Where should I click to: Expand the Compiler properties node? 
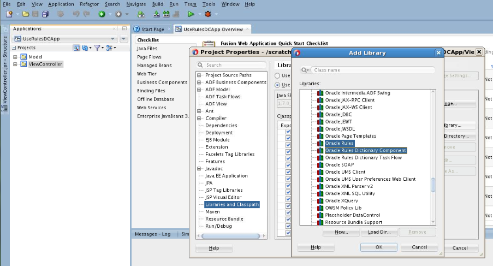coord(199,118)
